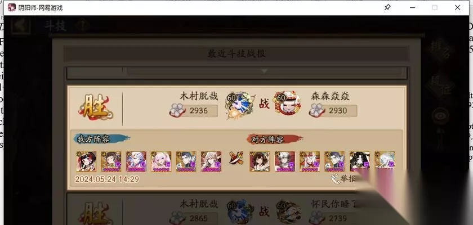Open 木村脱哉 player avatar in first report
The height and width of the screenshot is (225, 473).
click(x=240, y=105)
